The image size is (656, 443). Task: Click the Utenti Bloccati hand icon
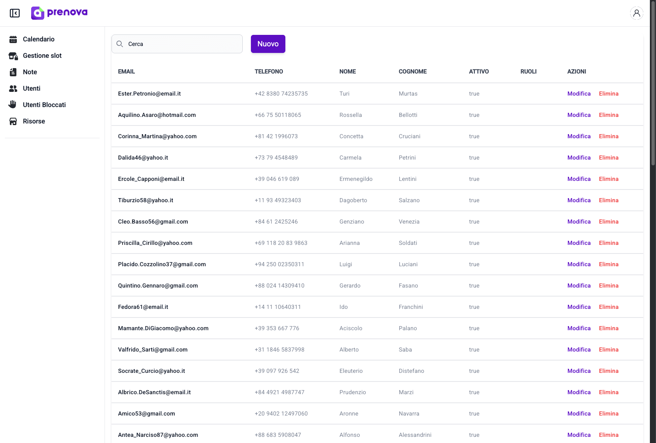pyautogui.click(x=13, y=105)
